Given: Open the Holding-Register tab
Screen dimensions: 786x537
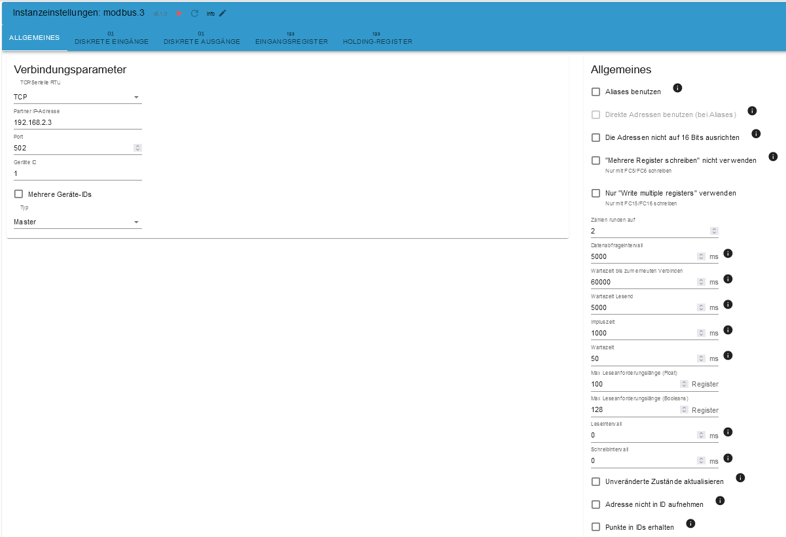Looking at the screenshot, I should [x=378, y=38].
